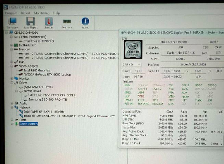Open the Sensors thermometer icon
Image resolution: width=224 pixels, height=164 pixels.
49,21
